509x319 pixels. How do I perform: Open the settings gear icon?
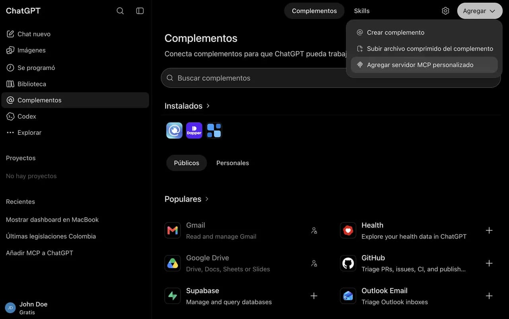coord(445,11)
